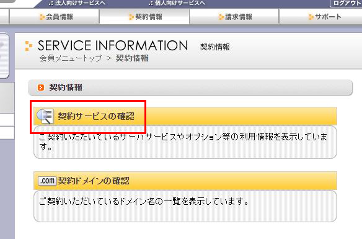Click 会員メニュートップ breadcrumb link
Viewport: 362px width, 239px height.
pos(71,58)
